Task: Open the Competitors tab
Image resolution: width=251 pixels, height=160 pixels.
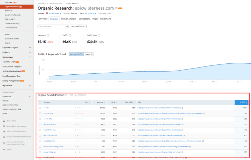Action: point(84,19)
